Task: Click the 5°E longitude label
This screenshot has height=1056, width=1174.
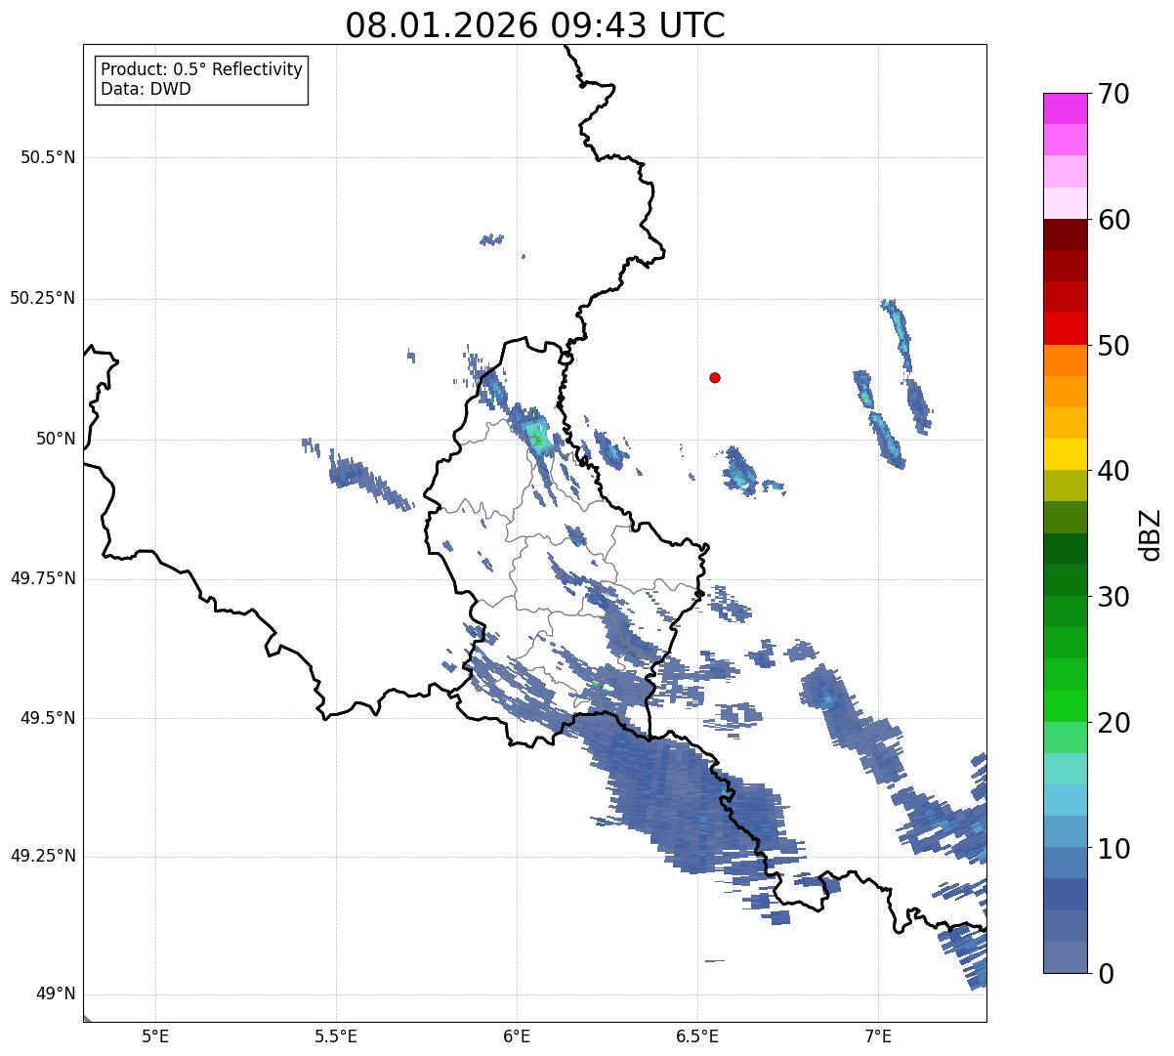Action: [155, 1035]
